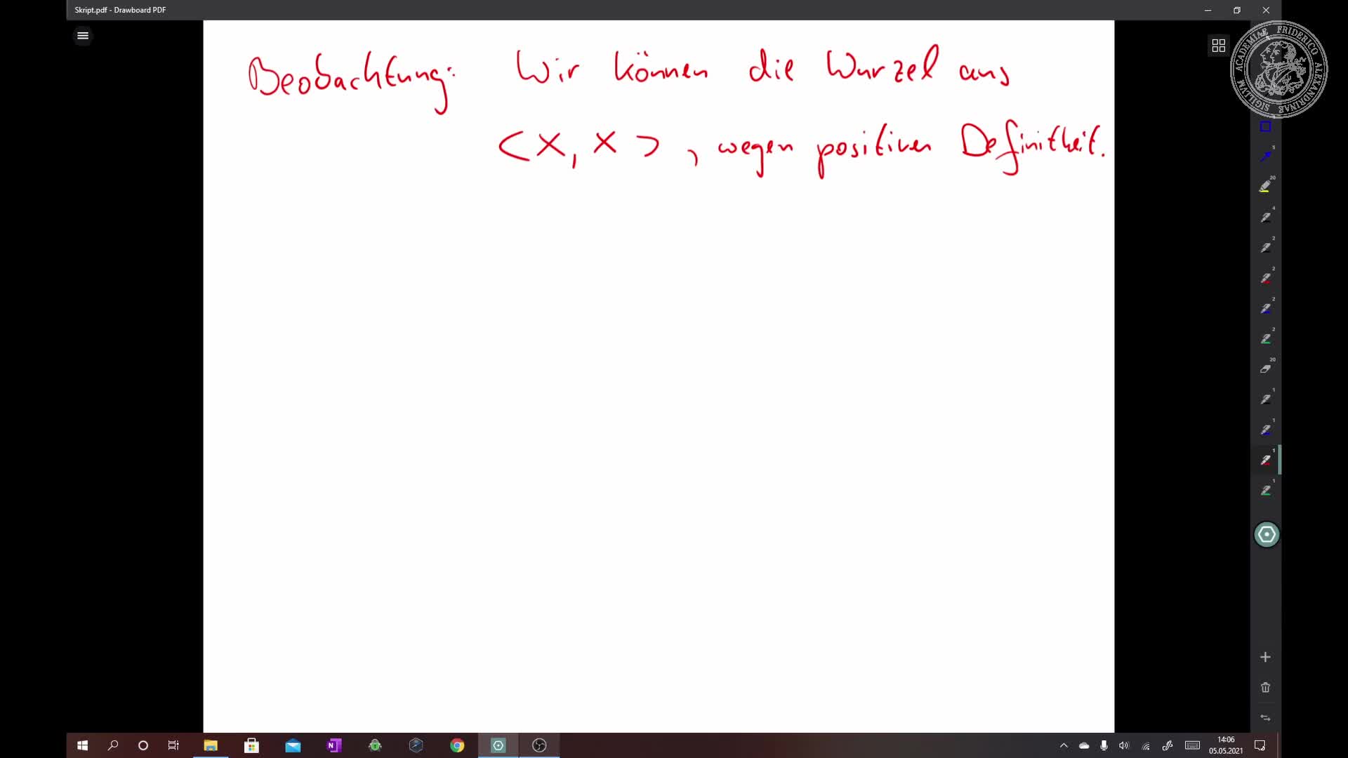Add a new tool with plus button
Screen dimensions: 1348x758
point(1265,658)
